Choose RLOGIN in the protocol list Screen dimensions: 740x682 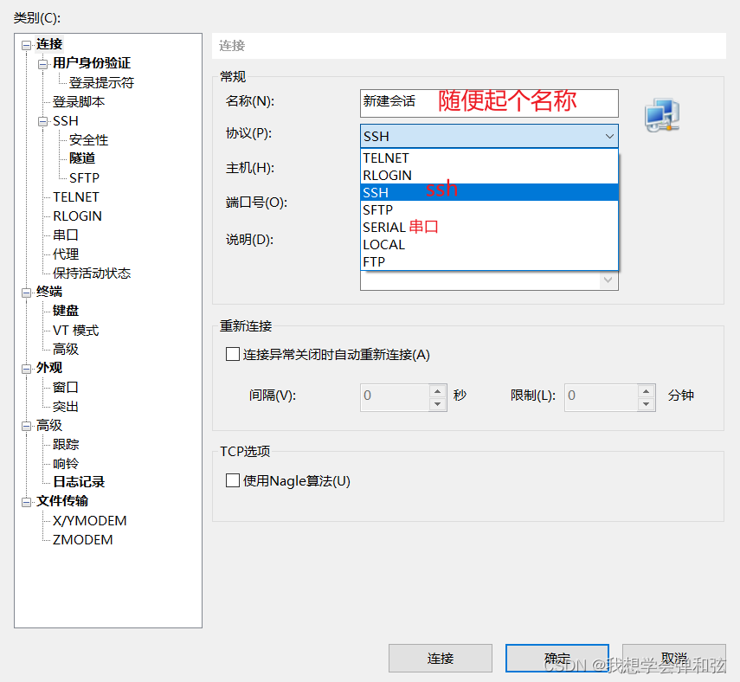(489, 175)
